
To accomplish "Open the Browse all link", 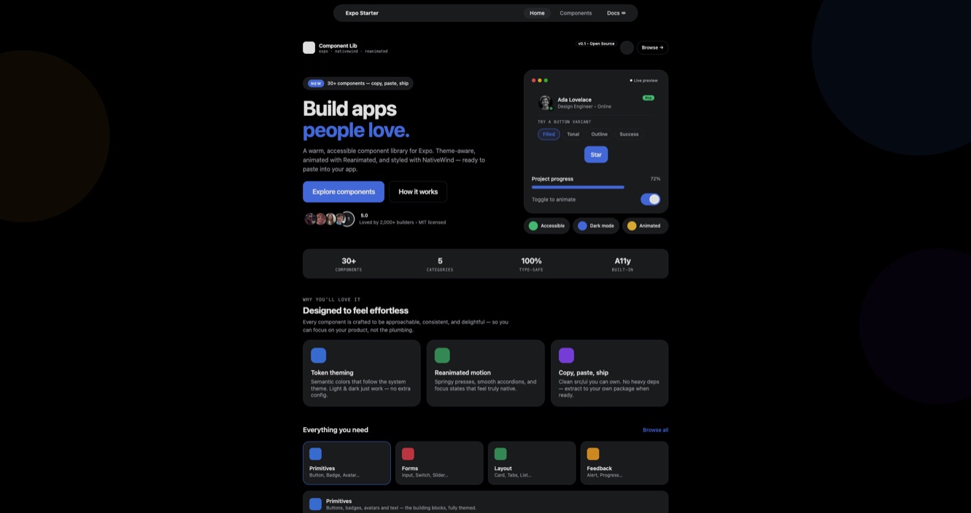I will pyautogui.click(x=655, y=430).
